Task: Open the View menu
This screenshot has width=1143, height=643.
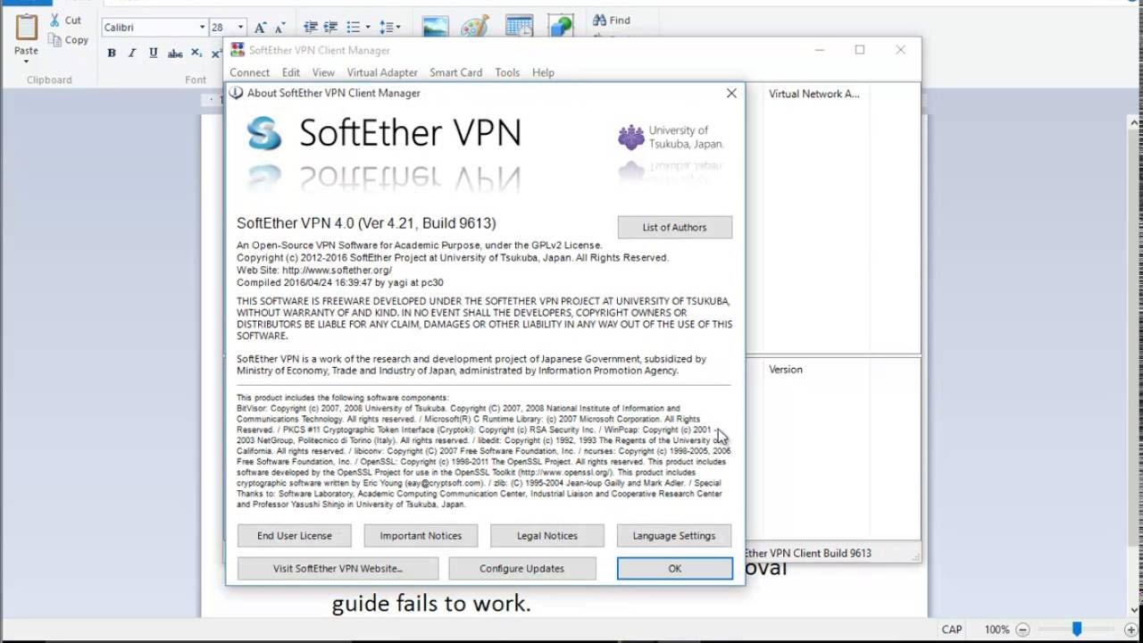Action: tap(323, 72)
